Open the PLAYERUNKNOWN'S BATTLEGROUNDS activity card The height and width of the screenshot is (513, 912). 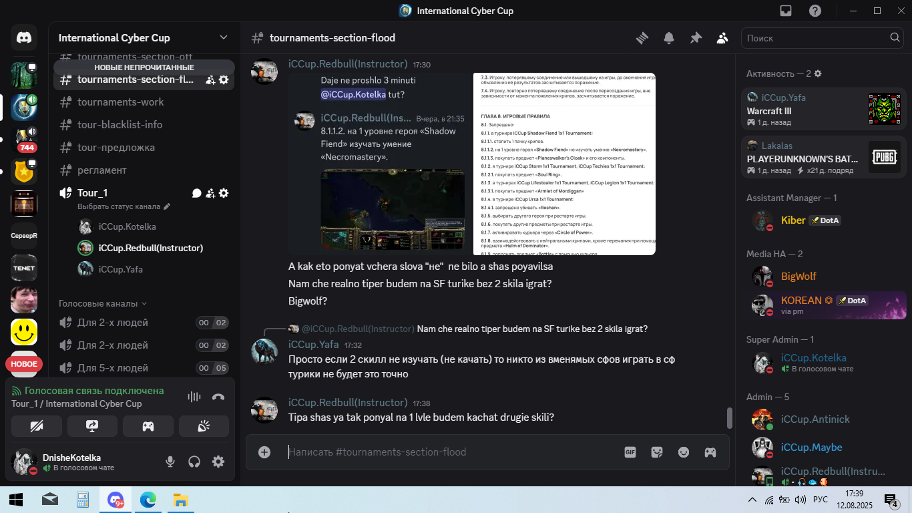pyautogui.click(x=824, y=158)
